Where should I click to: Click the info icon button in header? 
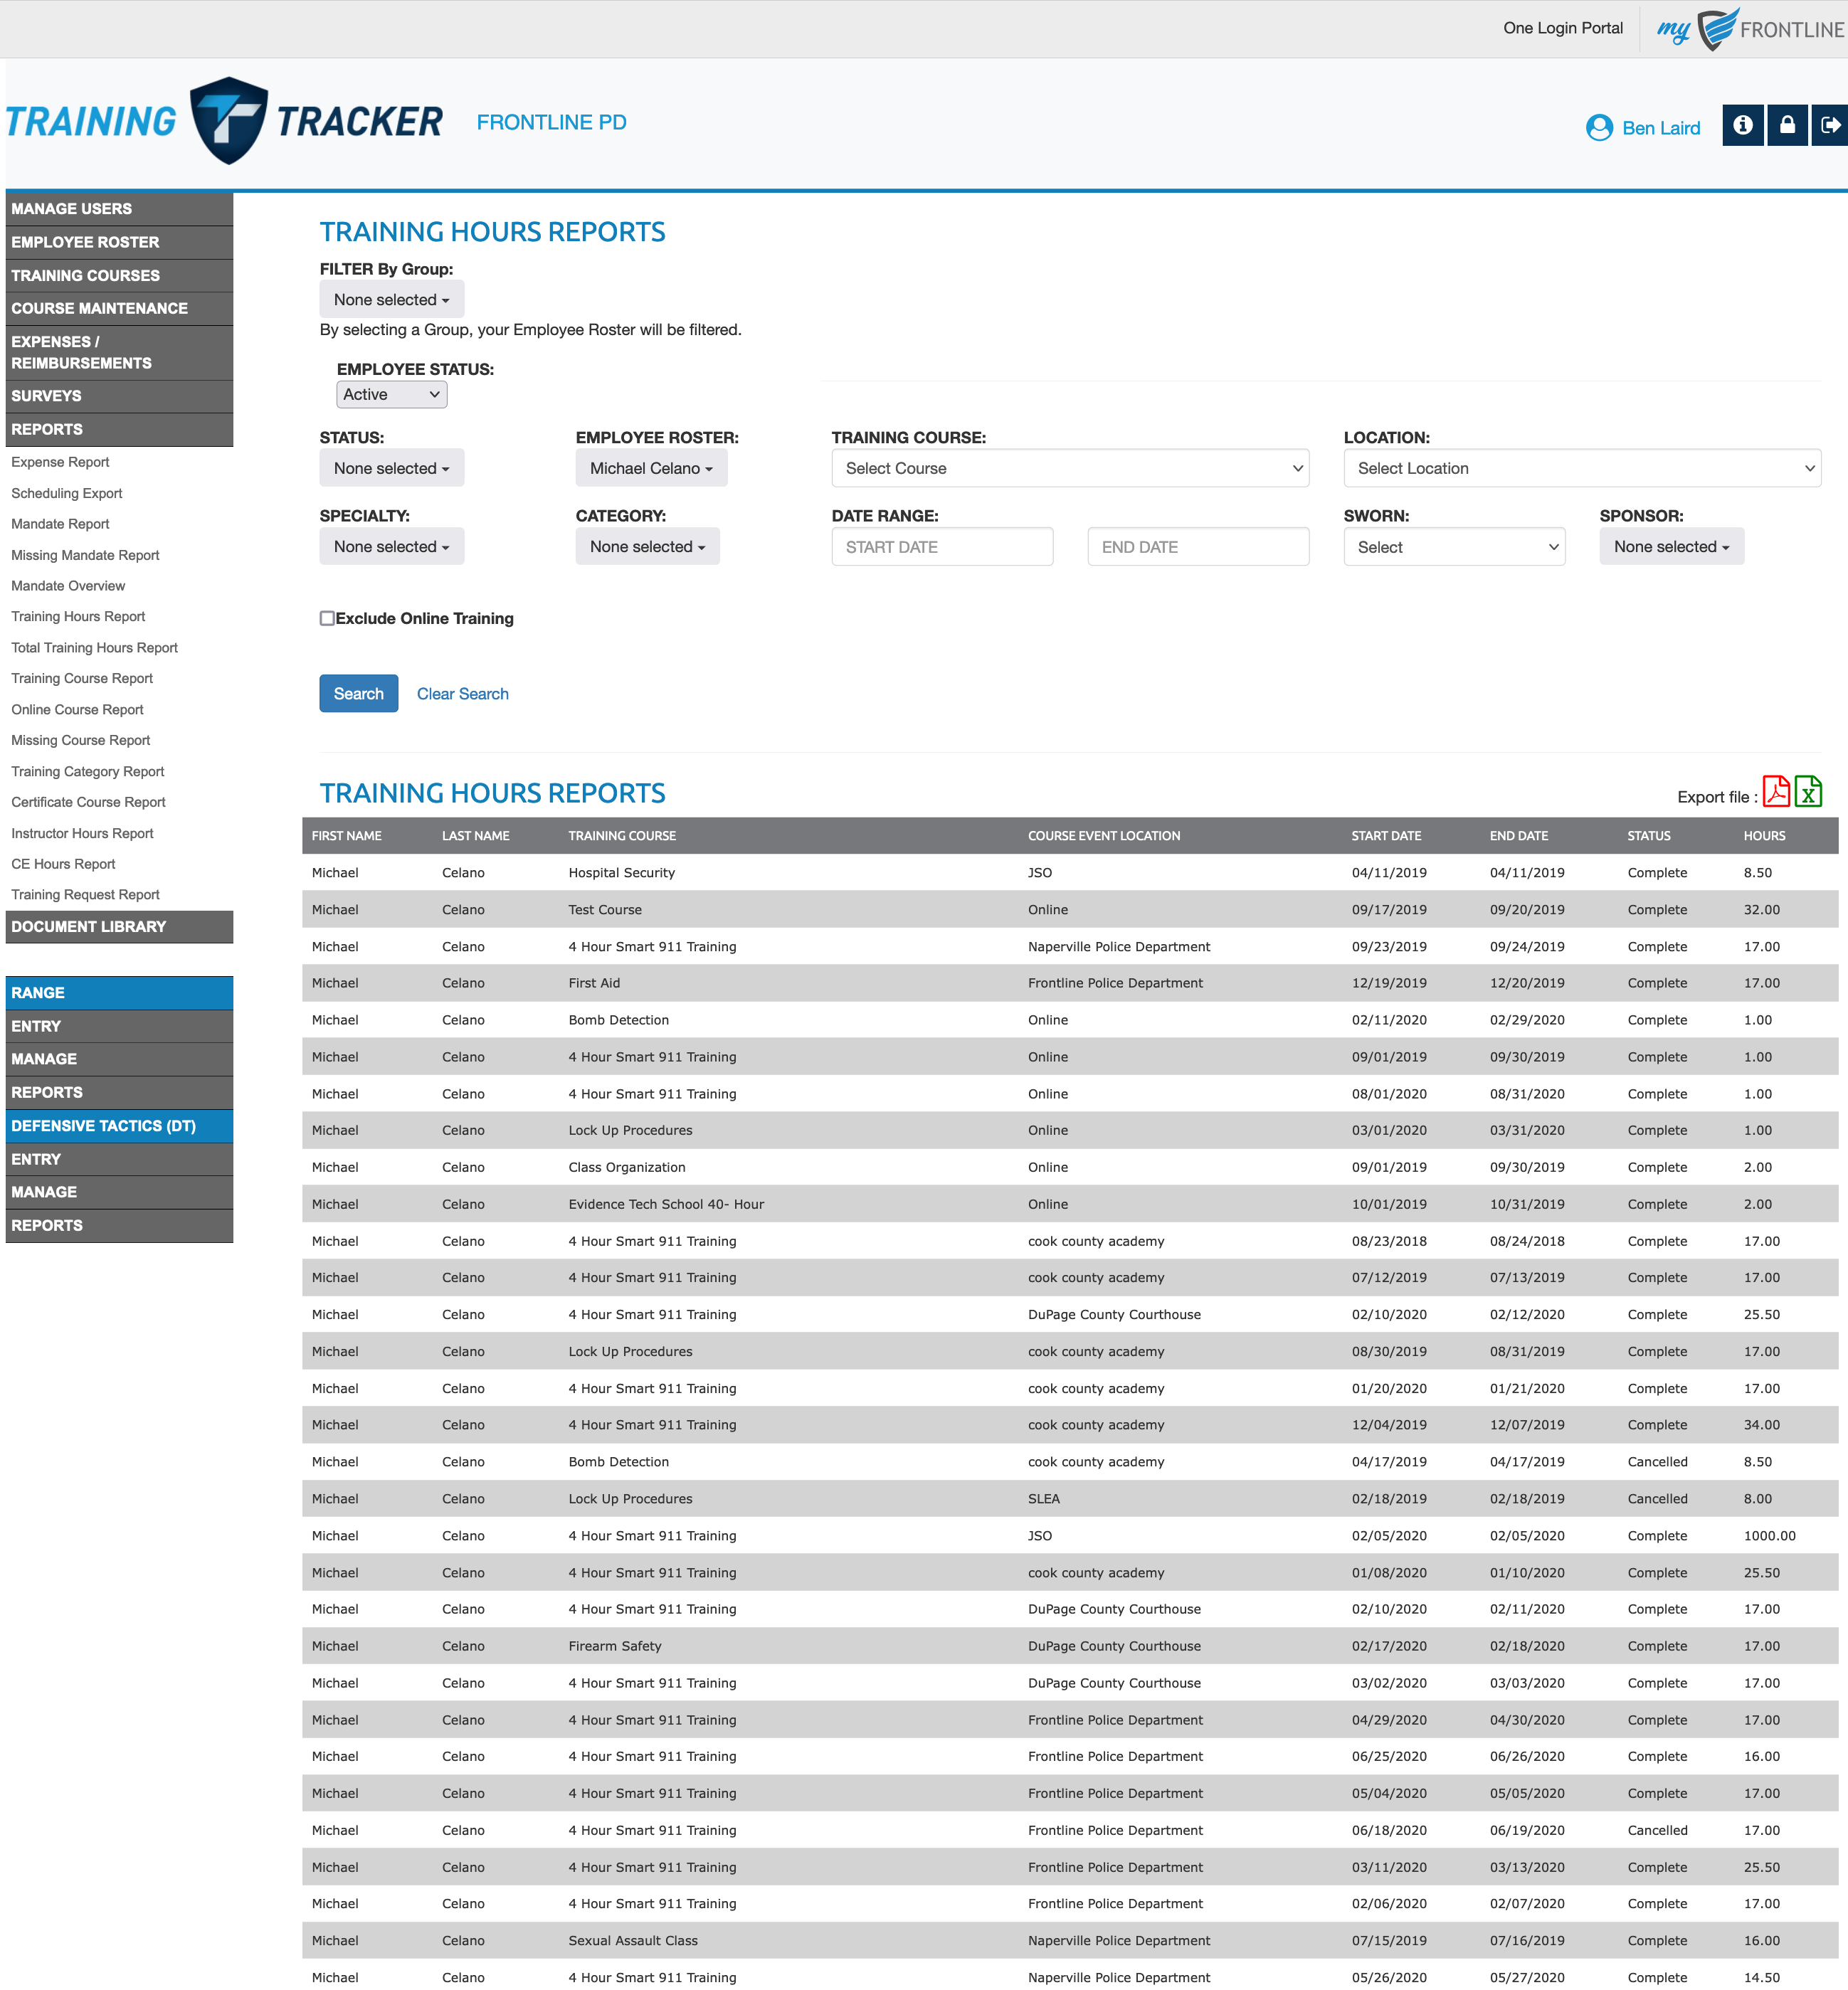pos(1742,125)
